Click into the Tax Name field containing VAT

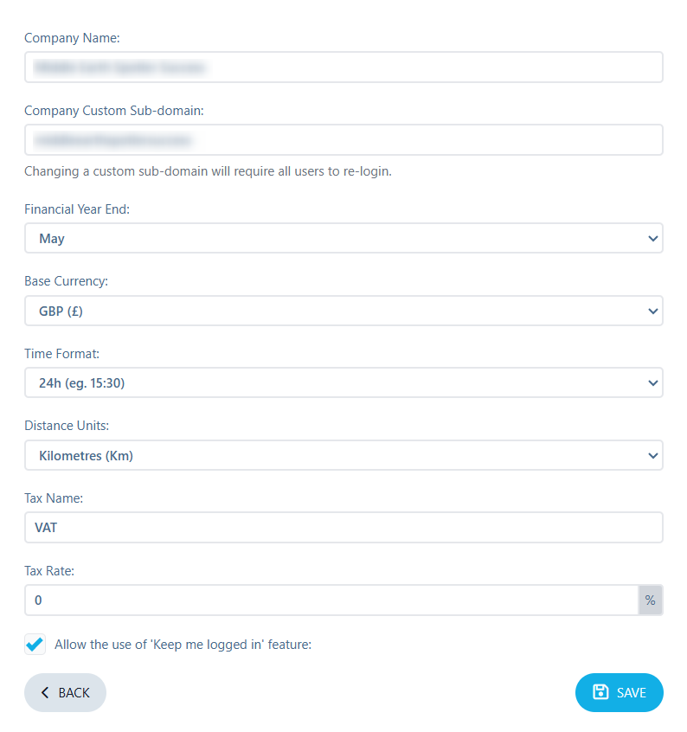click(x=343, y=528)
